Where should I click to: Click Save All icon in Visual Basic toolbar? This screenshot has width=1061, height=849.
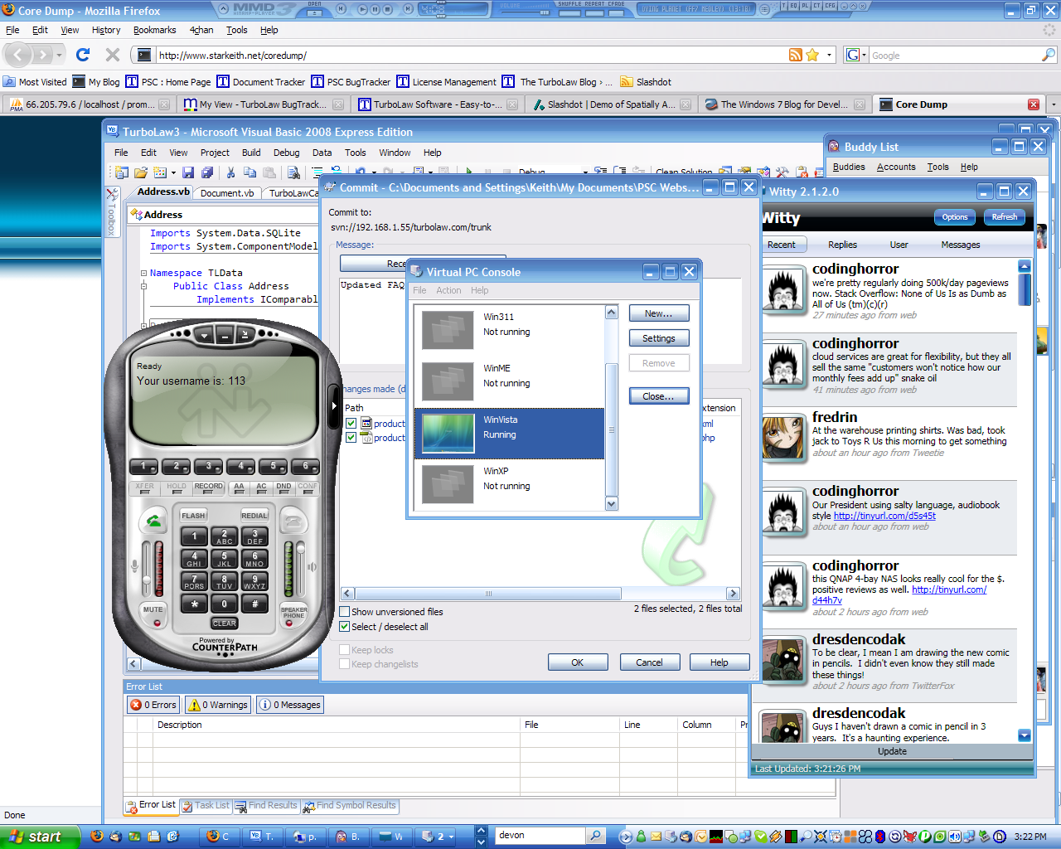click(207, 172)
